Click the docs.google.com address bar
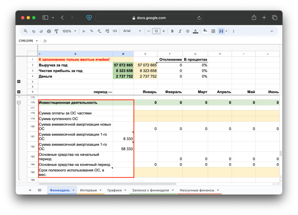 click(x=149, y=18)
